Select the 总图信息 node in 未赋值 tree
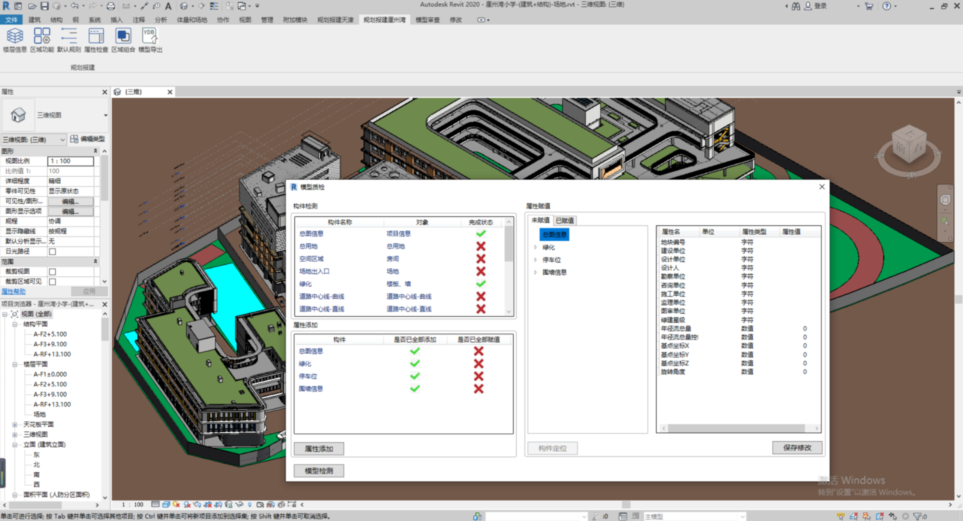The height and width of the screenshot is (521, 963). (554, 235)
